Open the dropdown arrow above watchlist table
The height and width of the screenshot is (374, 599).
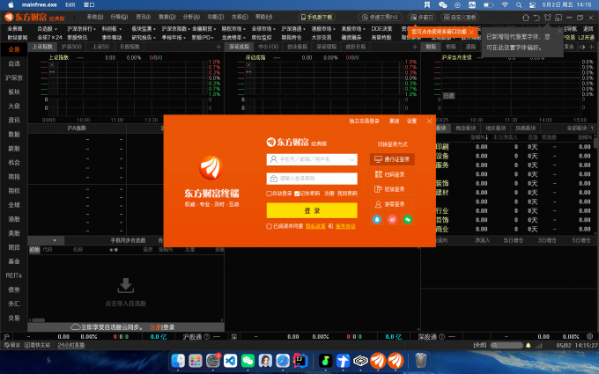[55, 240]
